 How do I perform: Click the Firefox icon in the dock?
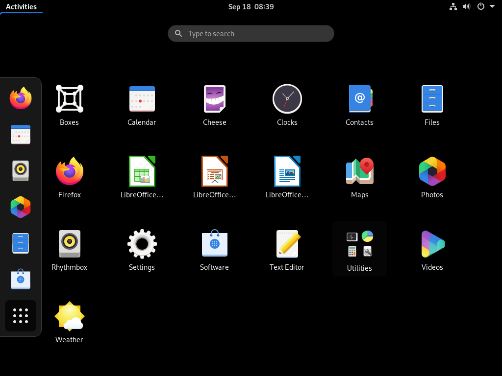click(21, 98)
